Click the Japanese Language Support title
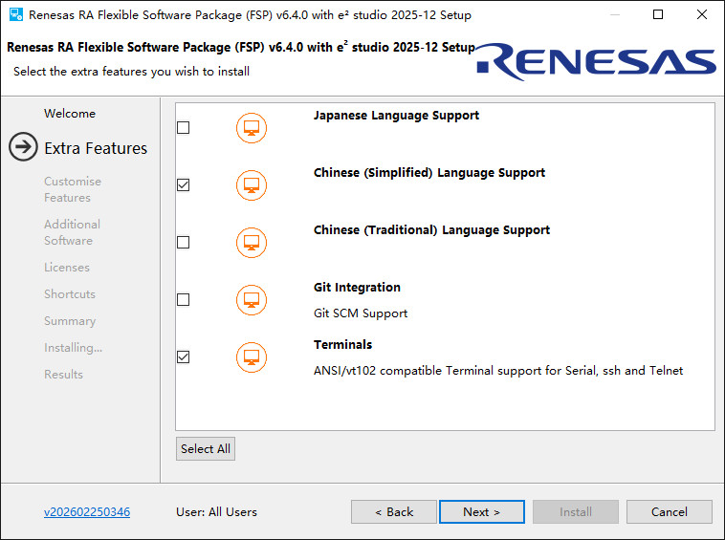Viewport: 725px width, 540px height. point(396,116)
